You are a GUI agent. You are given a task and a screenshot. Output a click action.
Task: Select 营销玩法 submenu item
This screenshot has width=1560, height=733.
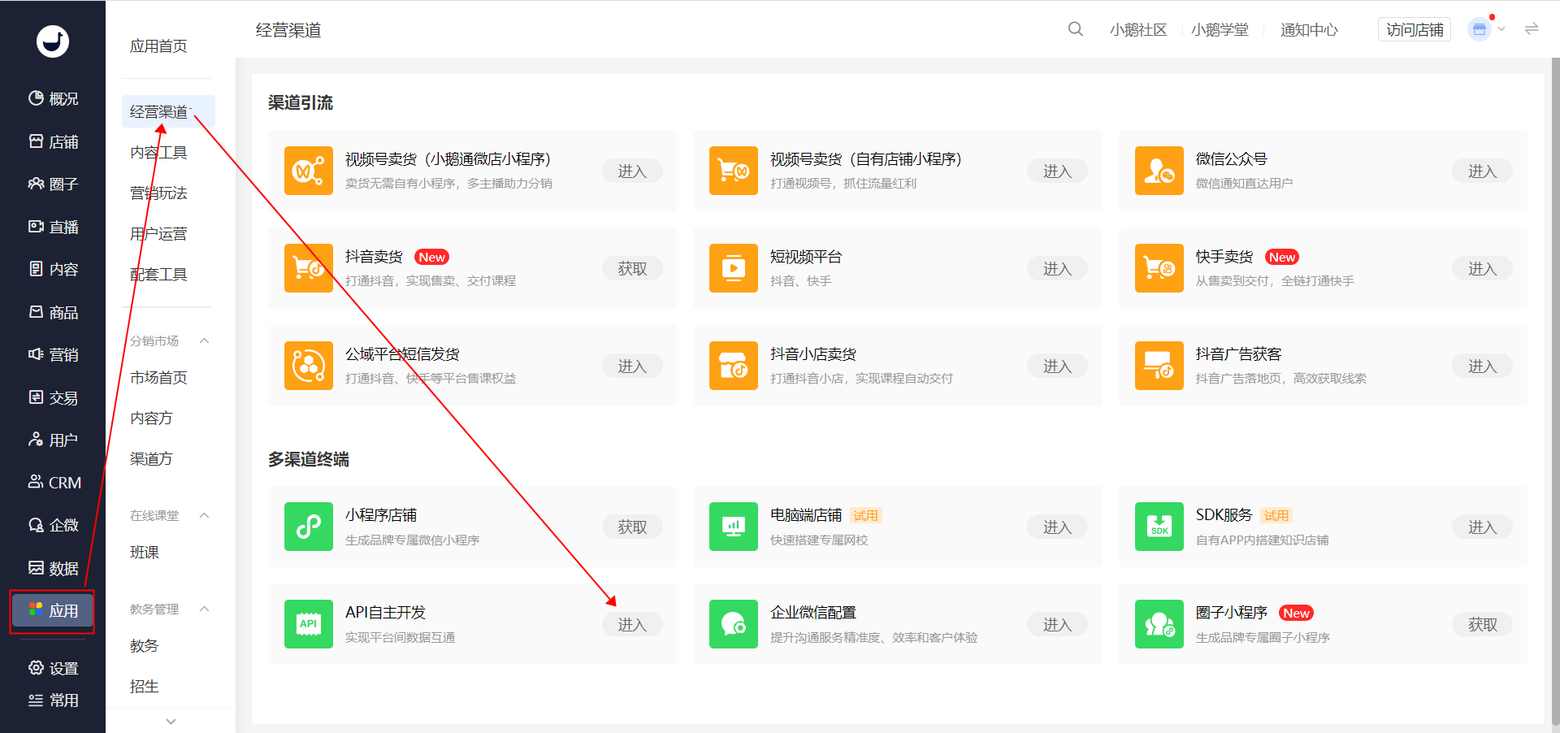(158, 193)
